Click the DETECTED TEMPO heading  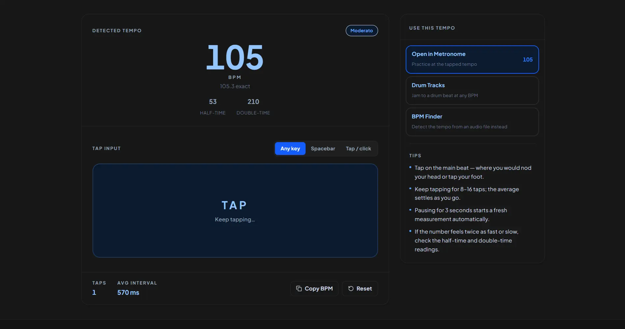[117, 31]
